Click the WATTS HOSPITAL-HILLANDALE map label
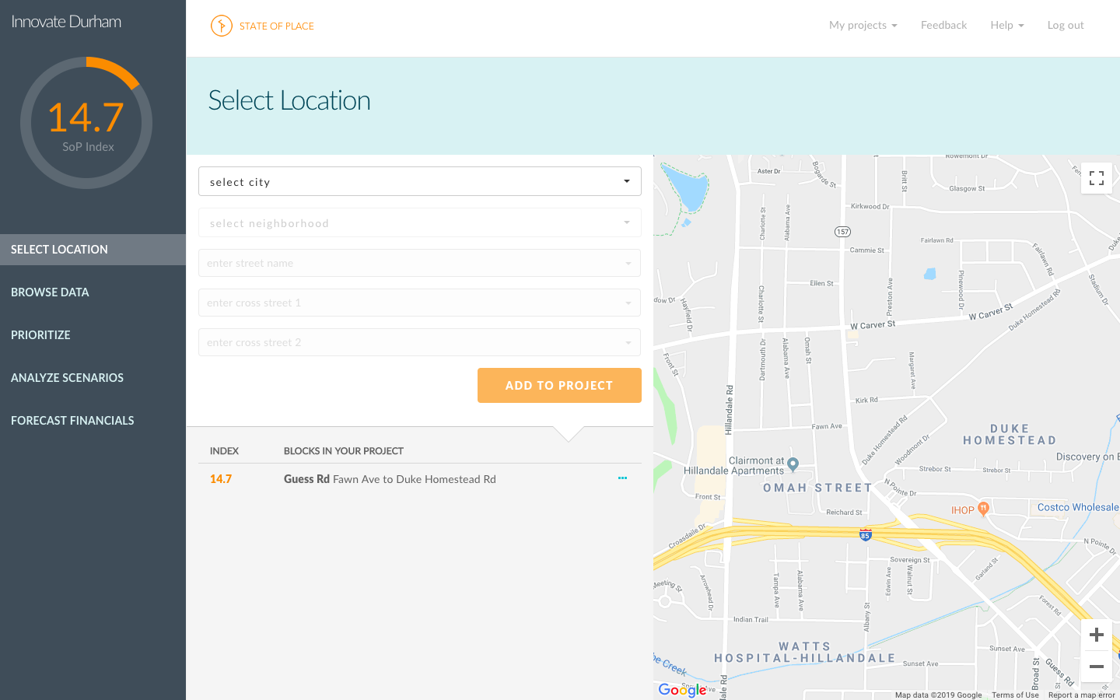This screenshot has width=1120, height=700. [x=805, y=653]
